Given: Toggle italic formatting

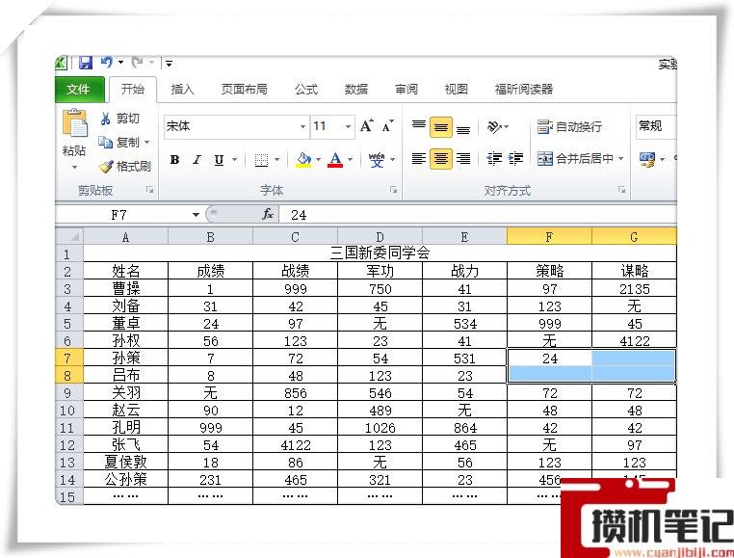Looking at the screenshot, I should point(197,160).
